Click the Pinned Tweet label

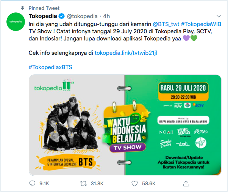tap(44, 8)
